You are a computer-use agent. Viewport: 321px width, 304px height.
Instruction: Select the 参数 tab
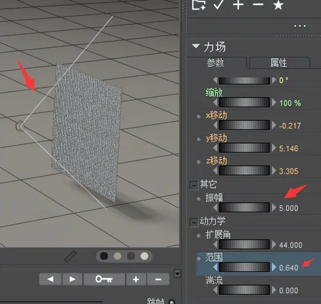tap(215, 63)
